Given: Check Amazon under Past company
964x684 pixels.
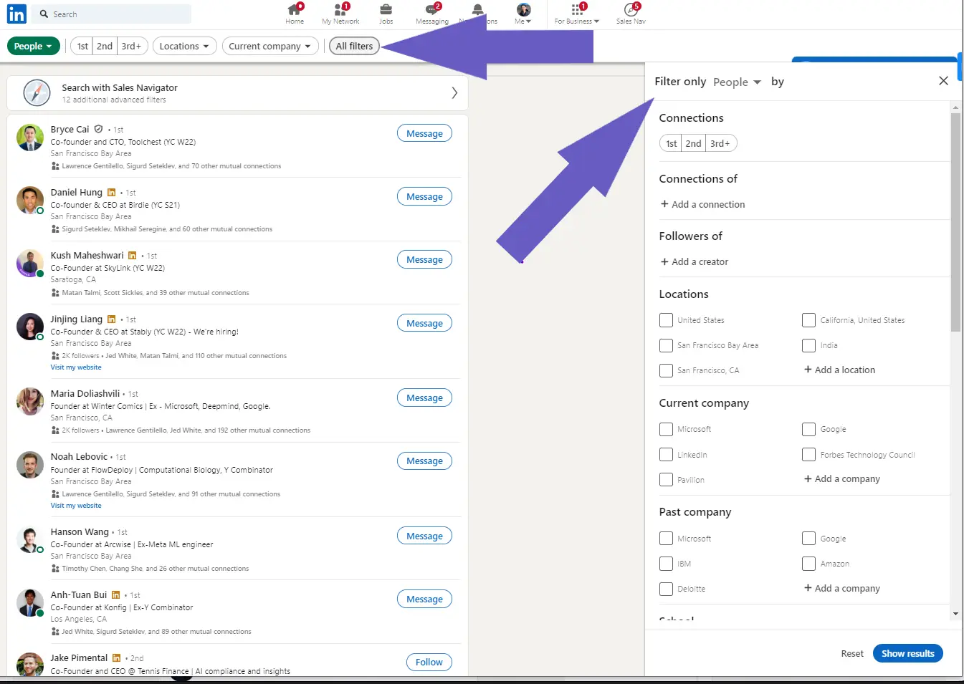Looking at the screenshot, I should click(x=808, y=564).
